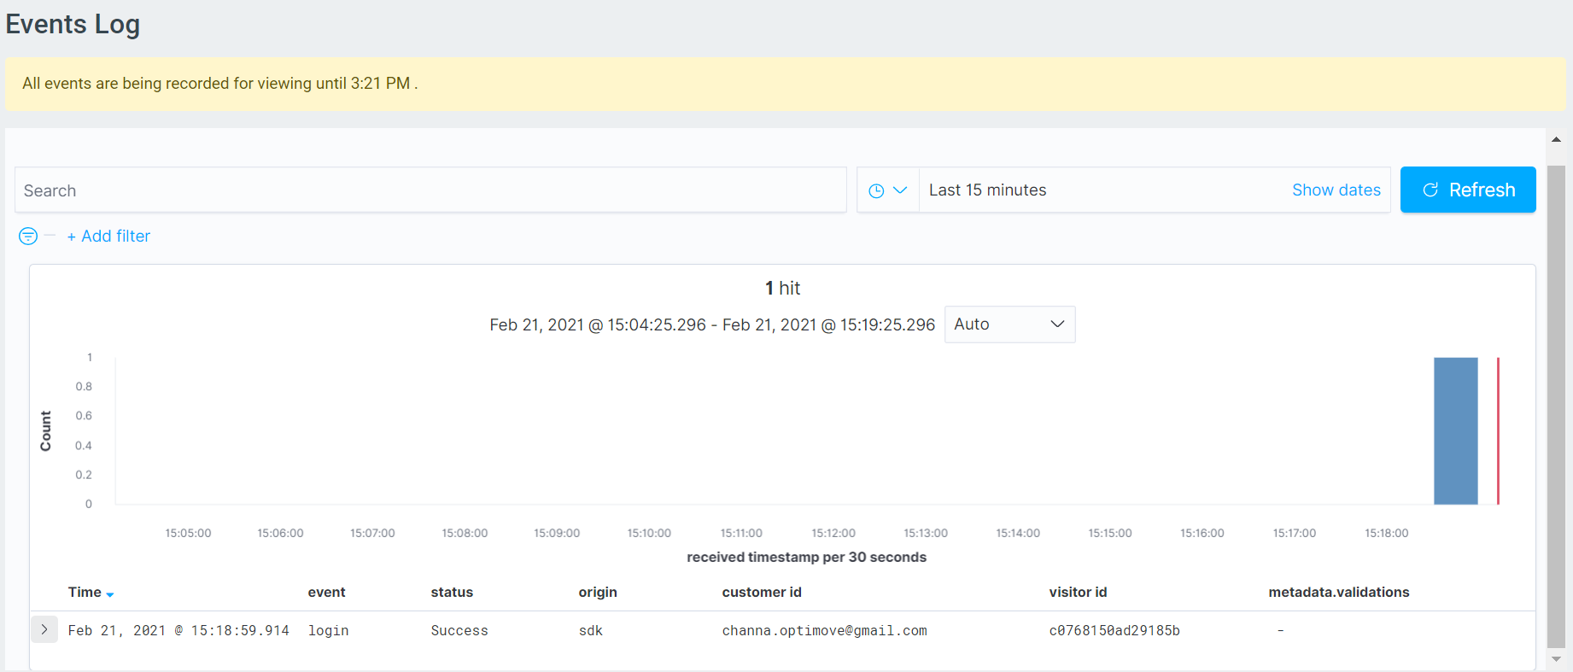Click the red current-time marker line
The width and height of the screenshot is (1573, 672).
coord(1498,430)
